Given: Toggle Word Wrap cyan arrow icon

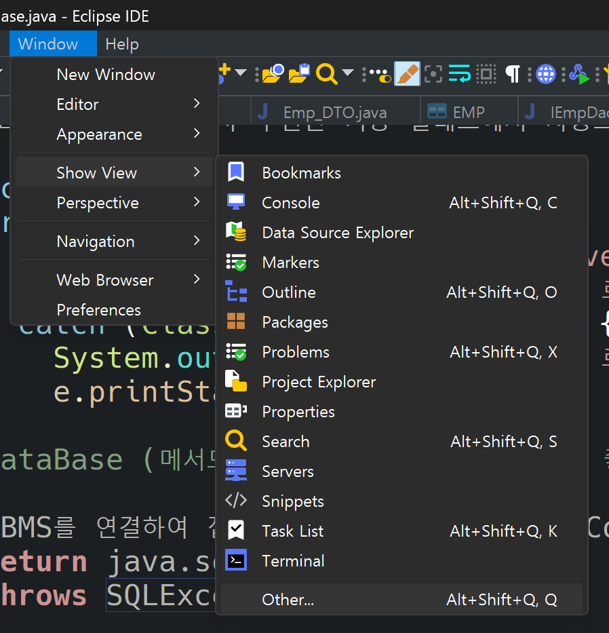Looking at the screenshot, I should [x=459, y=73].
